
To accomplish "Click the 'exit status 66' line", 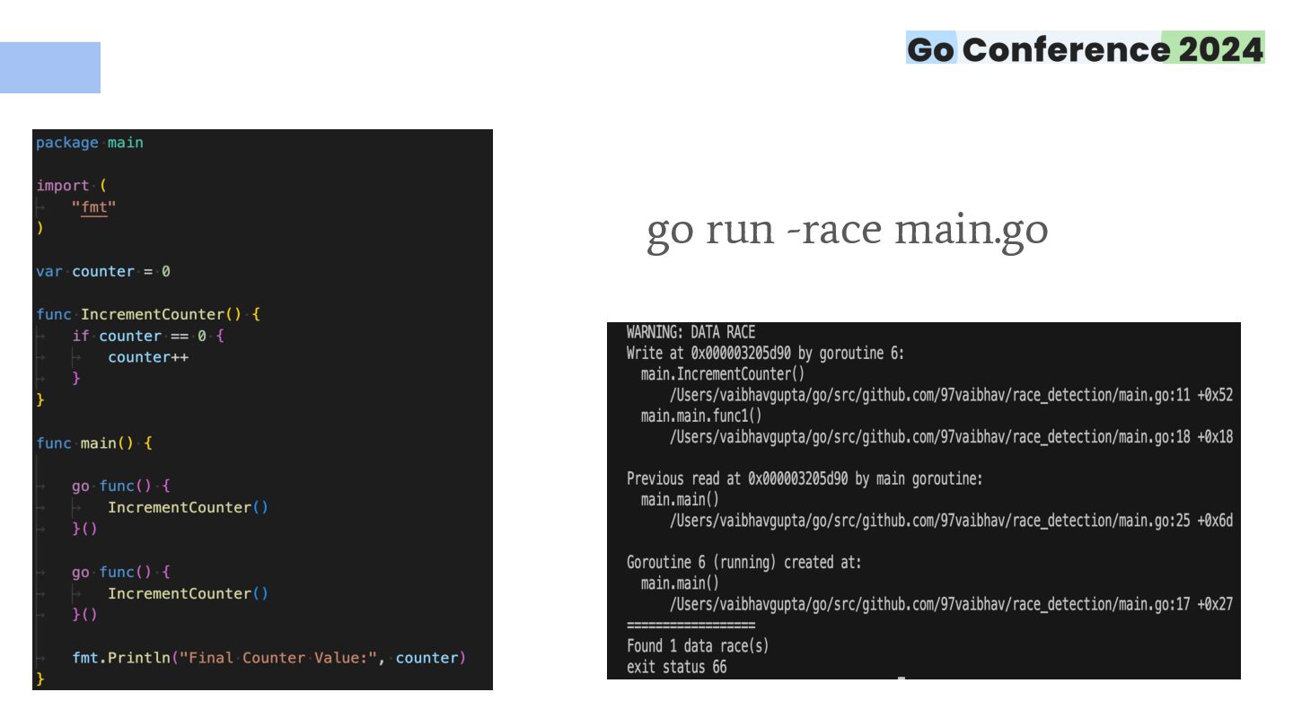I will (x=677, y=667).
